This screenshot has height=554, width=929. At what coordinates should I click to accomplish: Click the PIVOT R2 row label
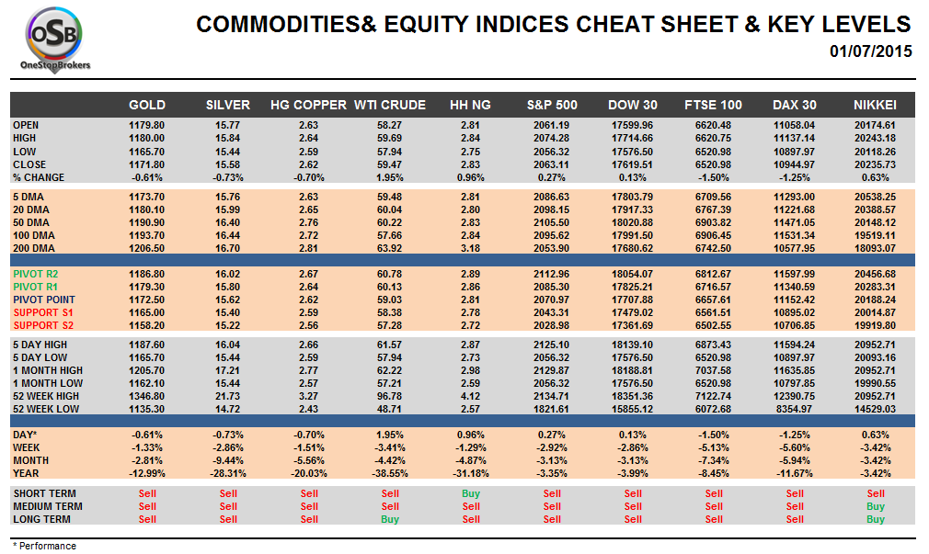pos(39,274)
